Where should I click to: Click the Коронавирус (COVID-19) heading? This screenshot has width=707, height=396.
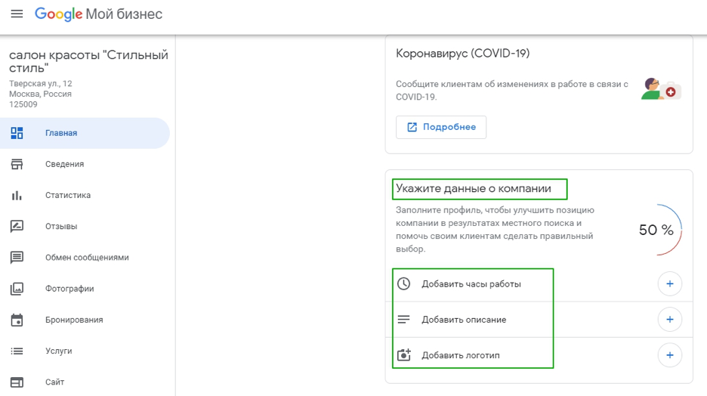click(462, 53)
